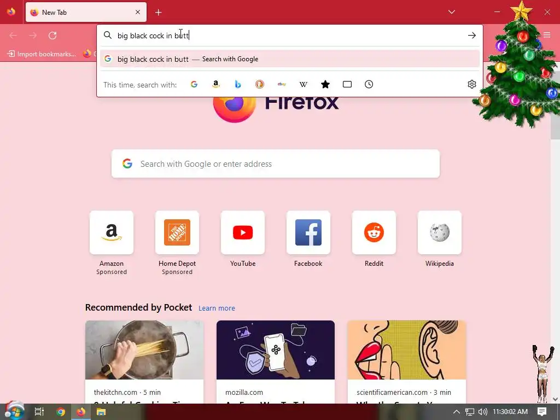Search this time with eBay

tap(282, 84)
